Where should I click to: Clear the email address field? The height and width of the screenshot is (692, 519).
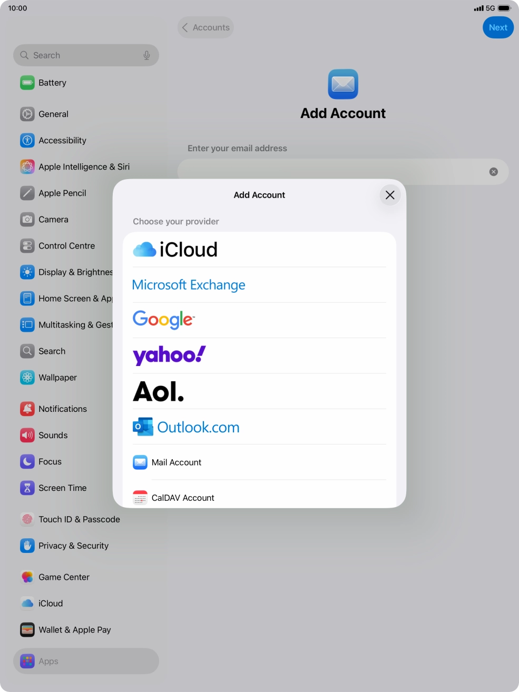point(493,172)
